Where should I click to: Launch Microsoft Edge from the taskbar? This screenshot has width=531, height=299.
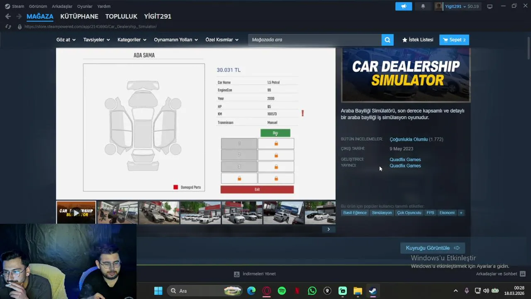click(x=251, y=291)
